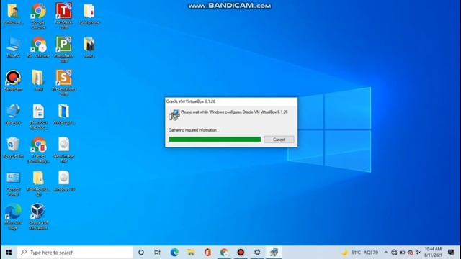Select the Network desktop icon
The image size is (461, 259).
(x=13, y=114)
